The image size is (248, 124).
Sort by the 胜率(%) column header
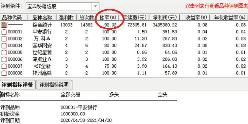[108, 18]
